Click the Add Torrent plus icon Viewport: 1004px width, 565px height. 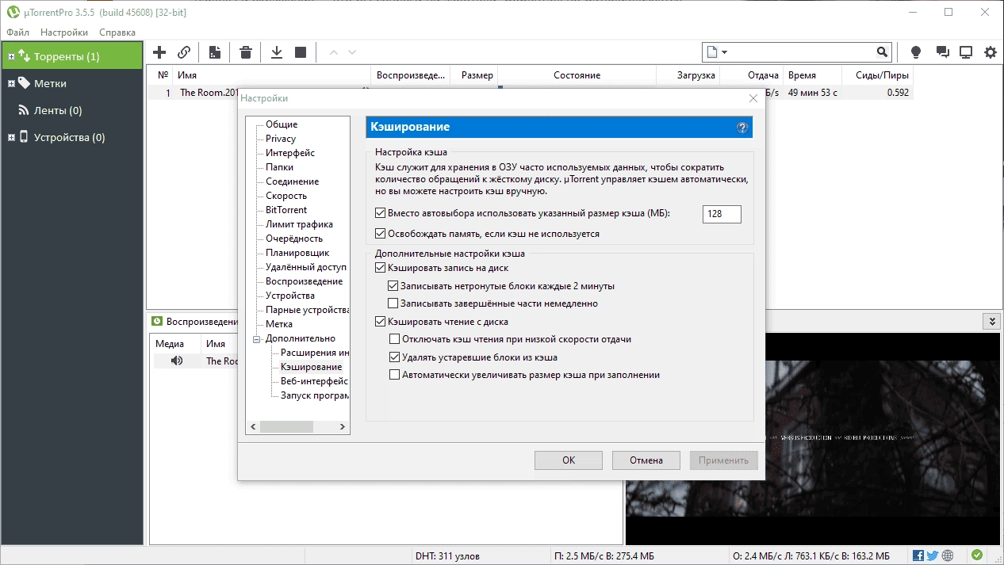click(x=159, y=52)
